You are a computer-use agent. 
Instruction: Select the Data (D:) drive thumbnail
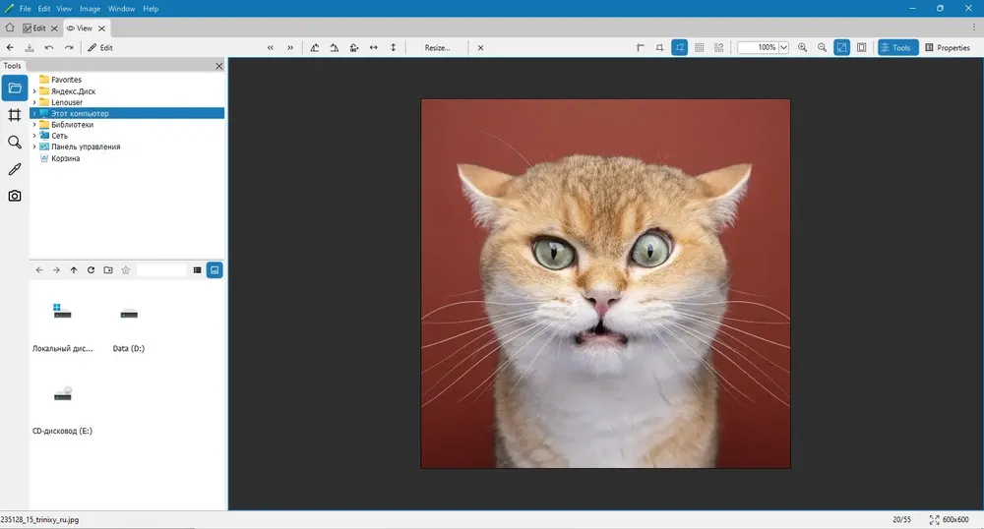129,326
